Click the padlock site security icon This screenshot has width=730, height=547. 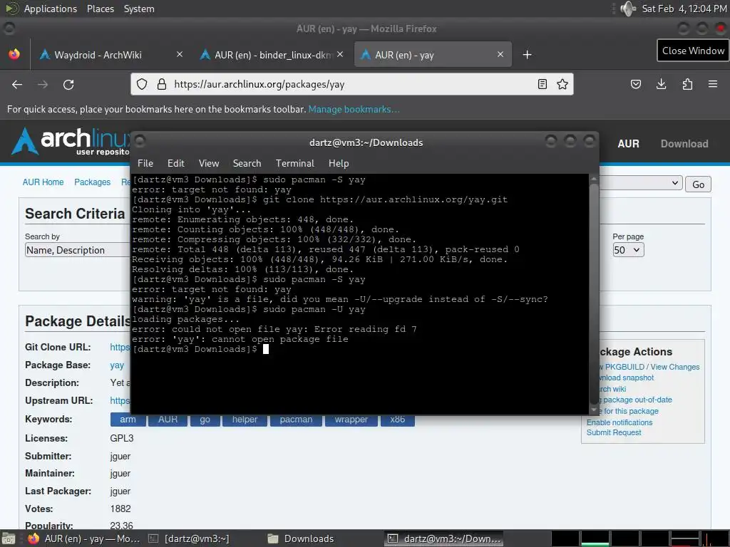coord(162,84)
